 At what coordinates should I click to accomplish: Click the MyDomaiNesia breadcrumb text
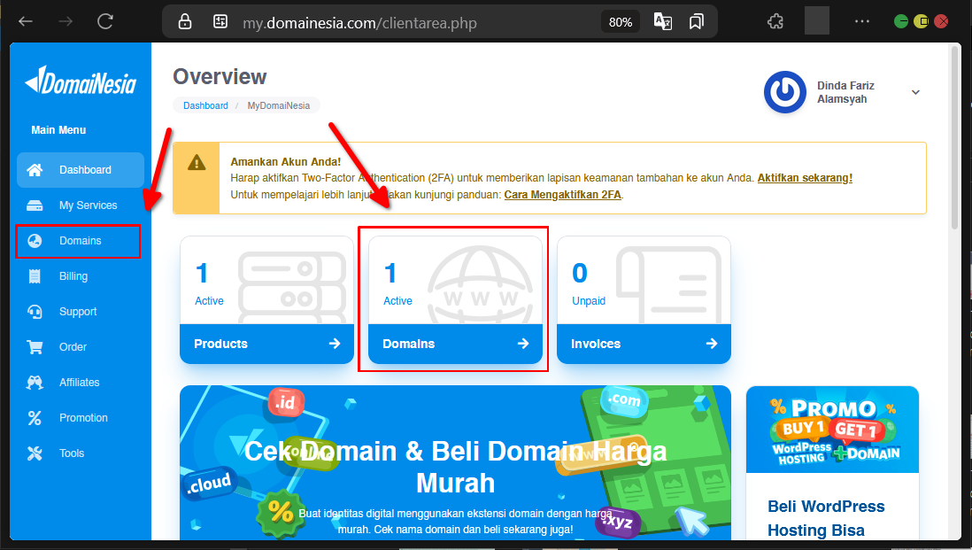[x=278, y=105]
